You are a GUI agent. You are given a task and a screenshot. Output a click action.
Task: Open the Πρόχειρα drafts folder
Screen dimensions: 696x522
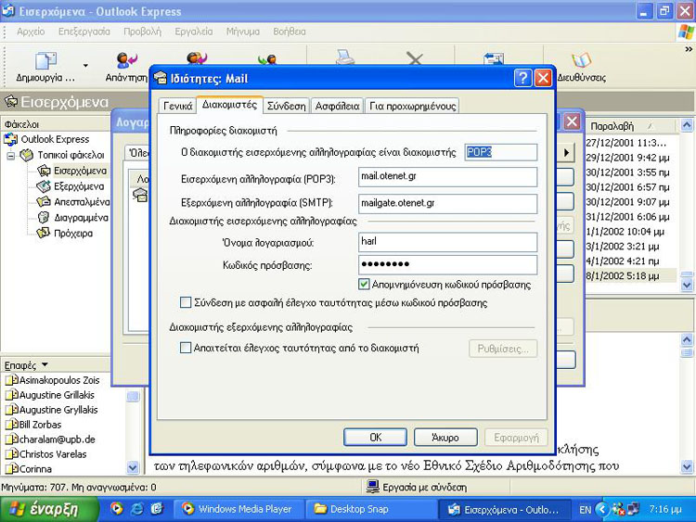[73, 233]
